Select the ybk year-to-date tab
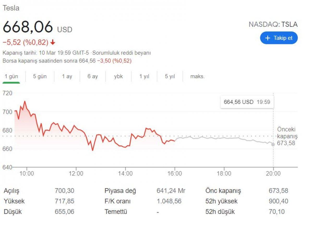 118,77
